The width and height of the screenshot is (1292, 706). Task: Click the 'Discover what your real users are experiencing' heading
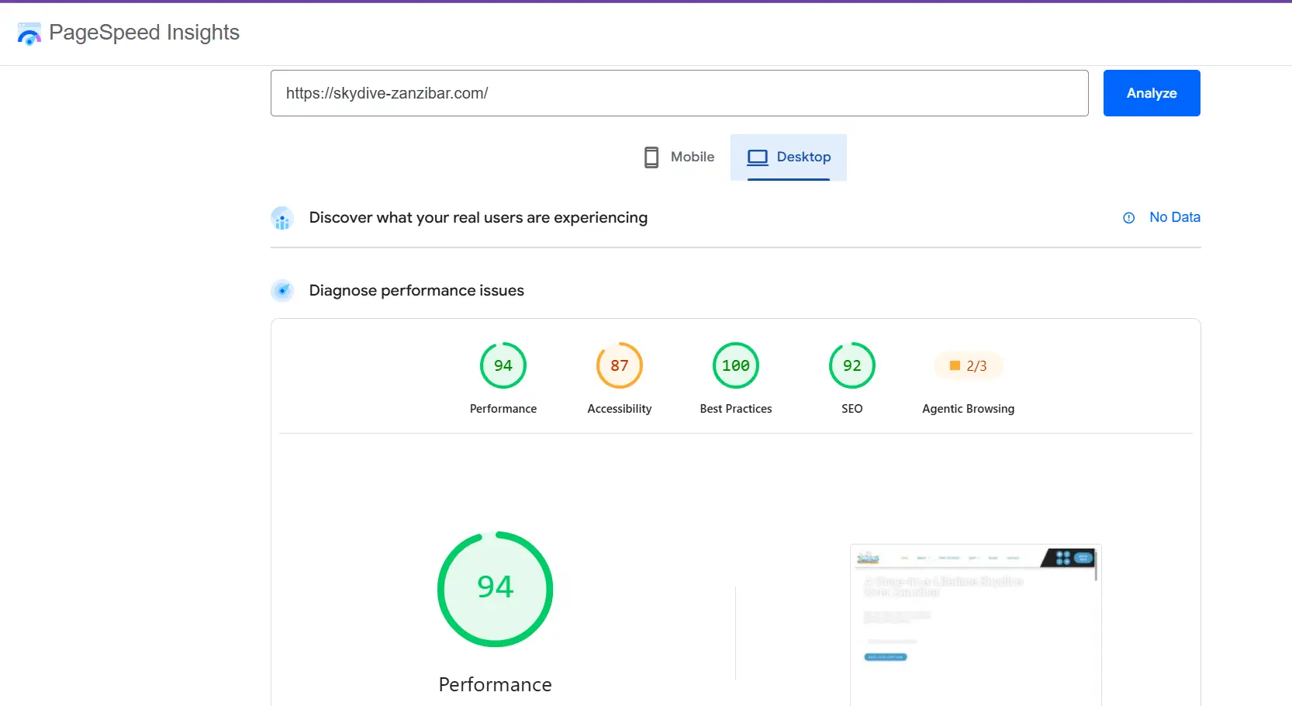pos(478,217)
